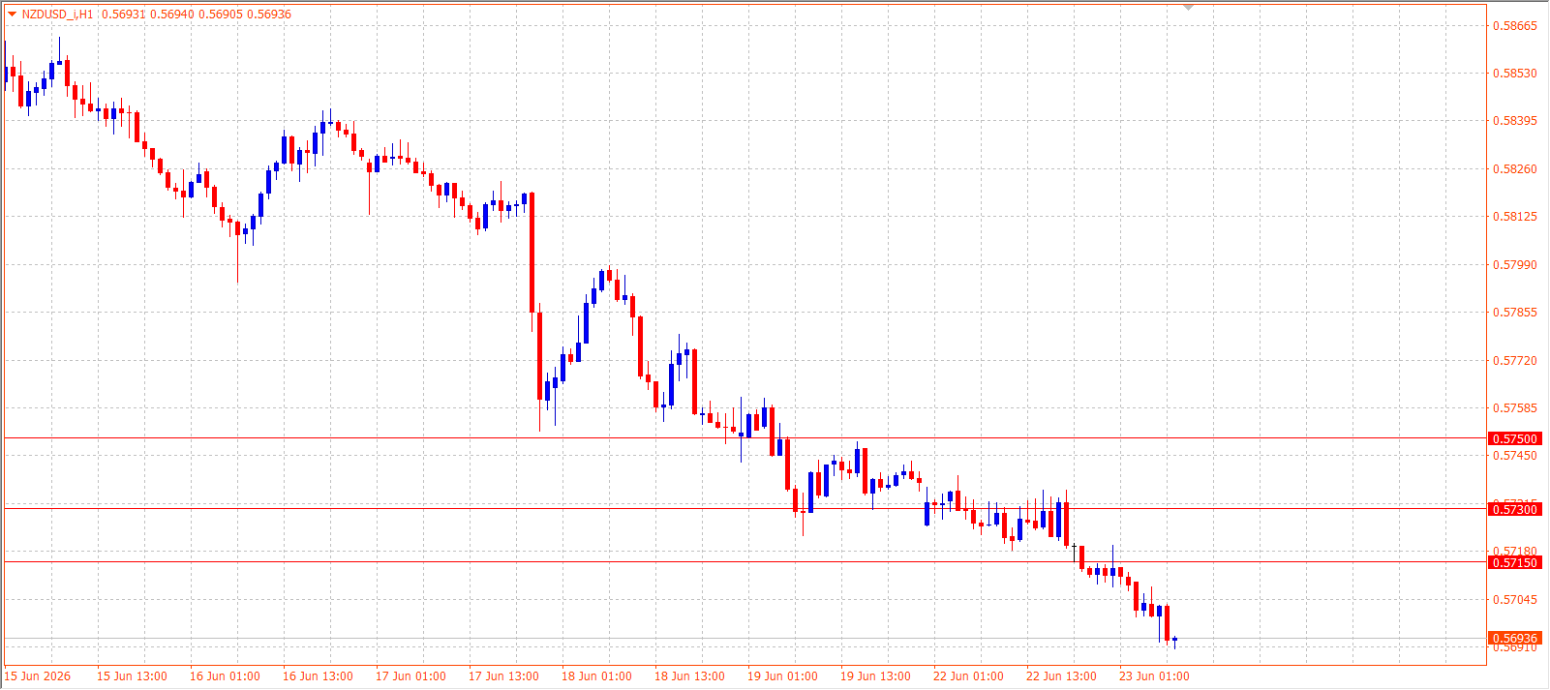Screen dimensions: 1550x690
Task: Click time axis label 17 Jun 01:00
Action: pyautogui.click(x=410, y=676)
